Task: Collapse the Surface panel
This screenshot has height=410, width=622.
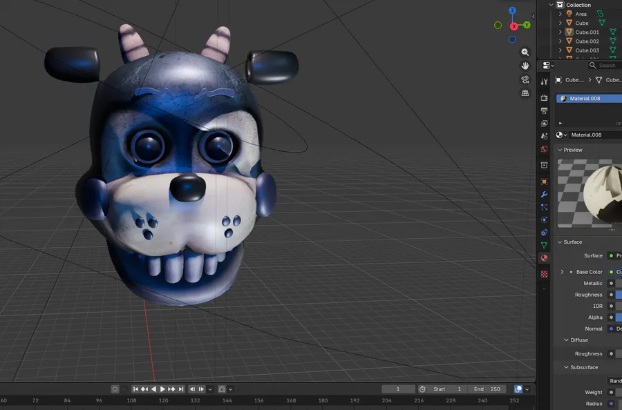Action: pyautogui.click(x=560, y=242)
